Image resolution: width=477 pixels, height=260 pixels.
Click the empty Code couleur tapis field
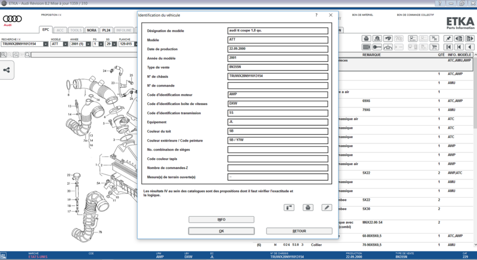pos(278,159)
